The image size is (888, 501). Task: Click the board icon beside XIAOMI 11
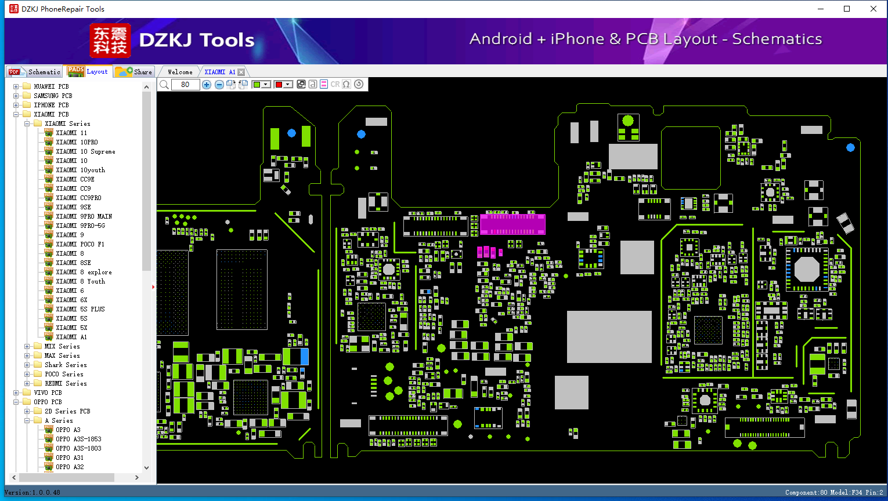(49, 133)
